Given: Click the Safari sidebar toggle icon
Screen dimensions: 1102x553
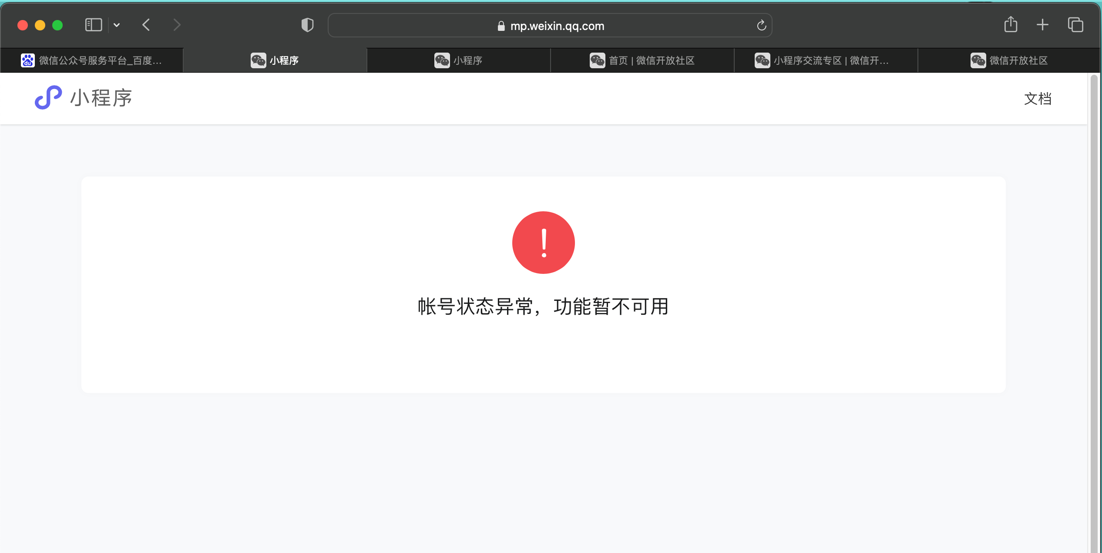Looking at the screenshot, I should coord(94,25).
